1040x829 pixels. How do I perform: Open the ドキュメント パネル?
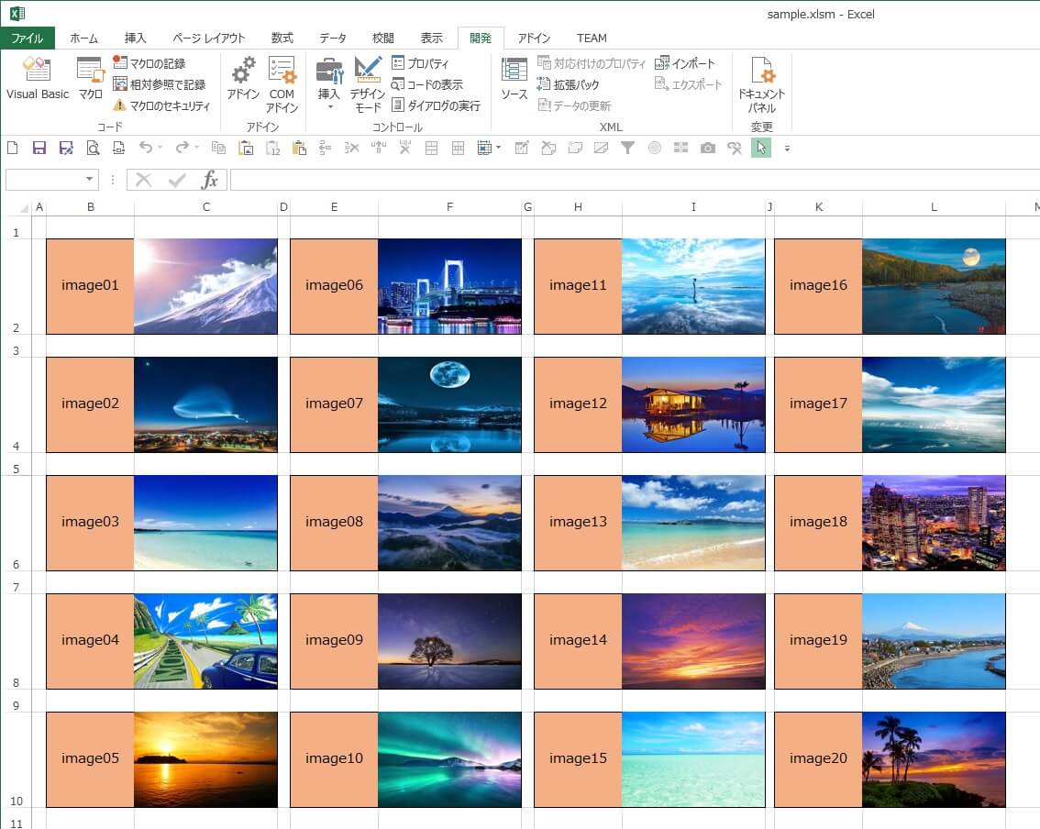point(761,84)
